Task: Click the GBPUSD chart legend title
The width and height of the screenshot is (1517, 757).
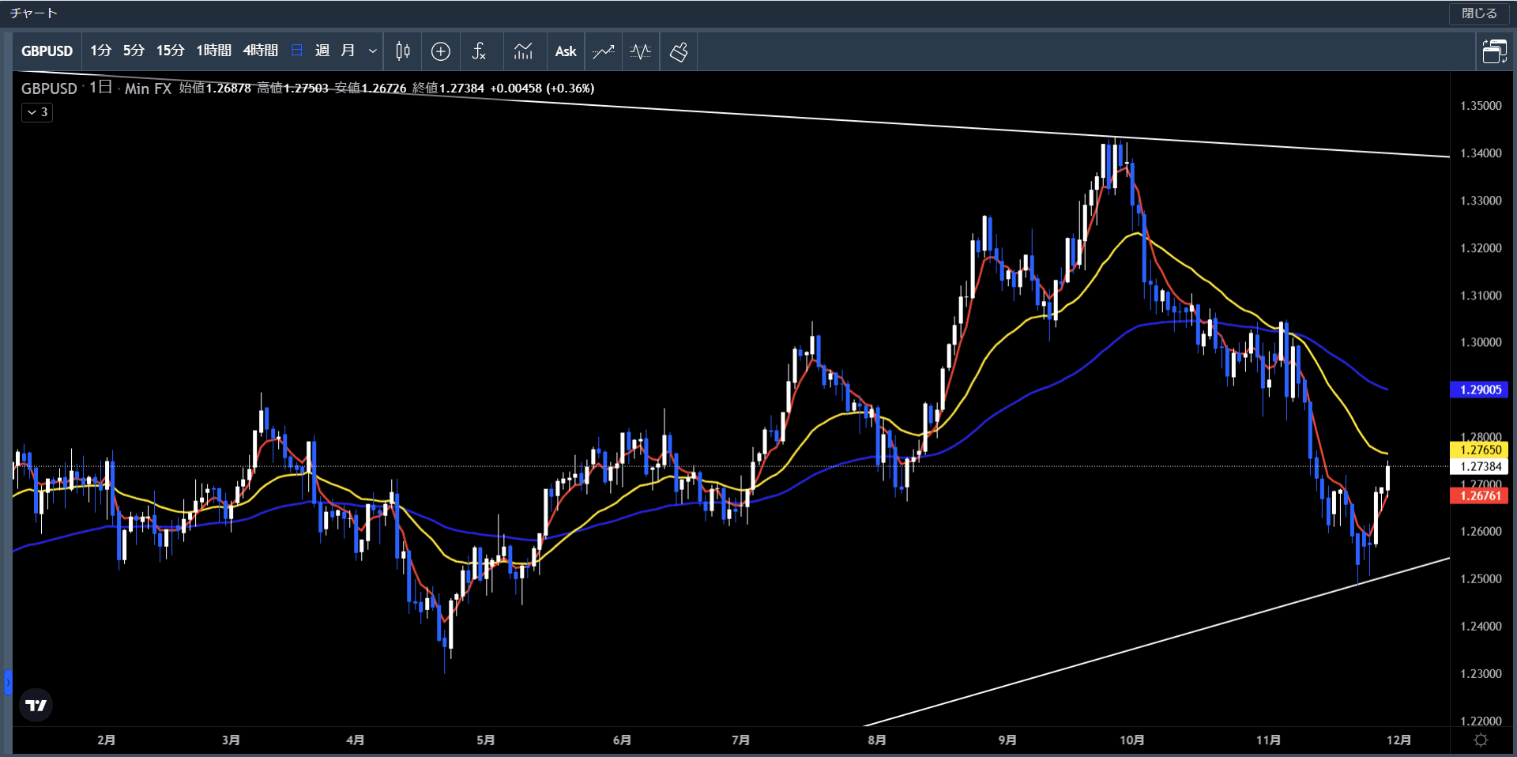Action: [x=49, y=89]
